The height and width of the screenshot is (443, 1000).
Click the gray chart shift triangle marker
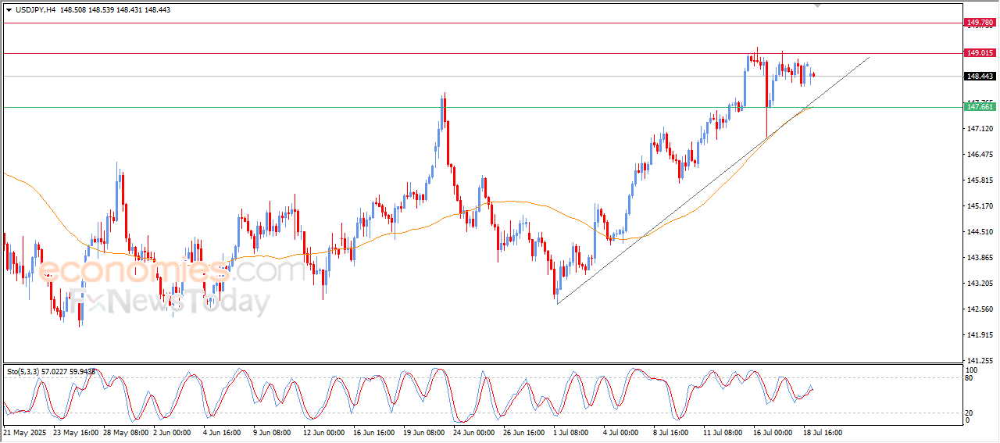[x=818, y=5]
